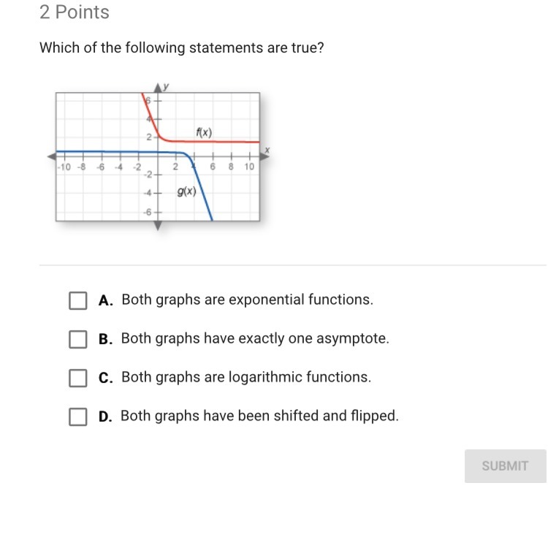Click the text "Both graphs are exponential functions."

click(247, 300)
